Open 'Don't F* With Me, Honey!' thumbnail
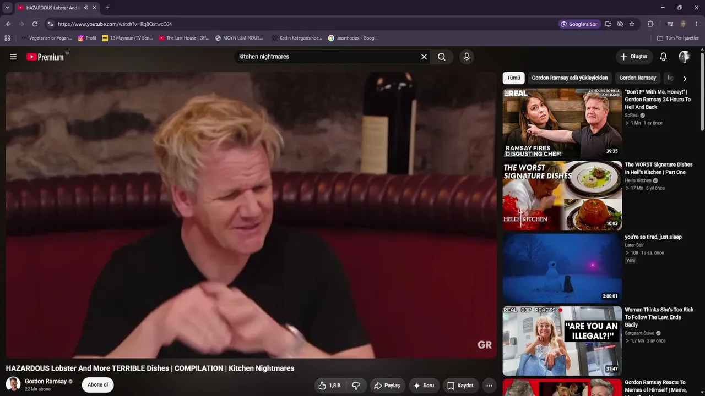The width and height of the screenshot is (705, 396). click(x=562, y=123)
